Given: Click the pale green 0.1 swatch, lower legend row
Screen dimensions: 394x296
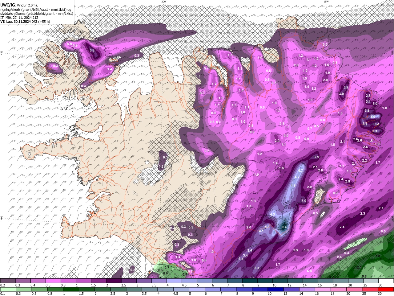Looking at the screenshot, I should pyautogui.click(x=8, y=290).
